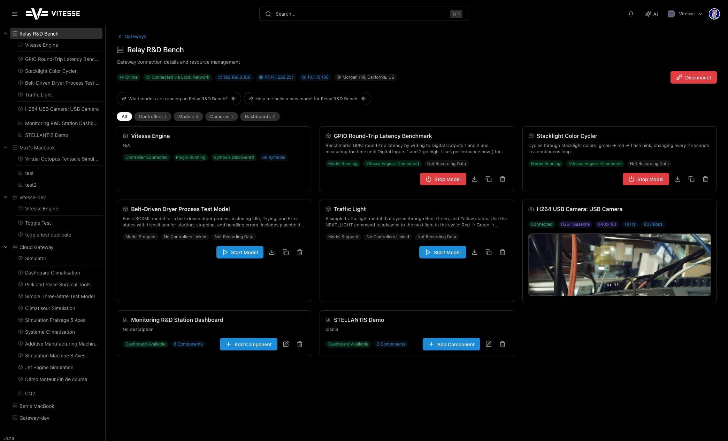Click the user profile avatar

(x=714, y=14)
